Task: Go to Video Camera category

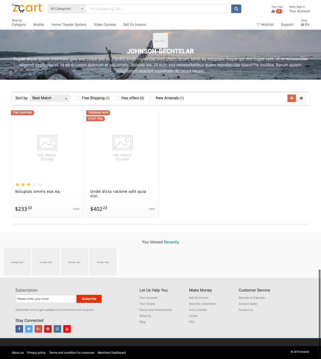Action: (x=105, y=25)
